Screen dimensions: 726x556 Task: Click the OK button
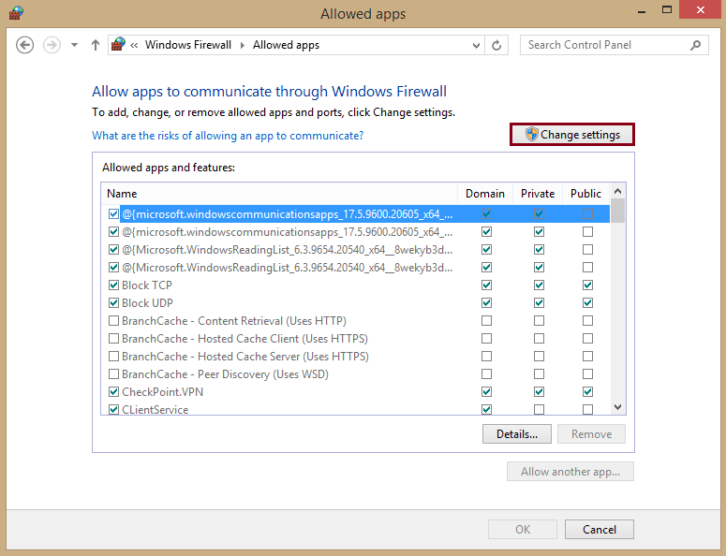[x=523, y=529]
